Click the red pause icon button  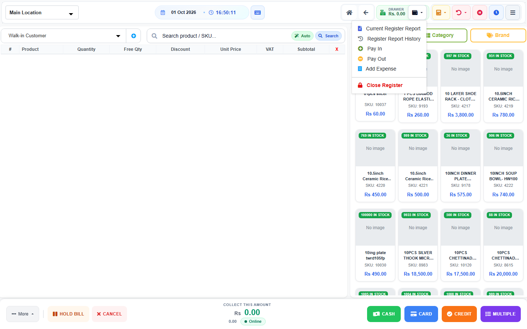[x=479, y=12]
